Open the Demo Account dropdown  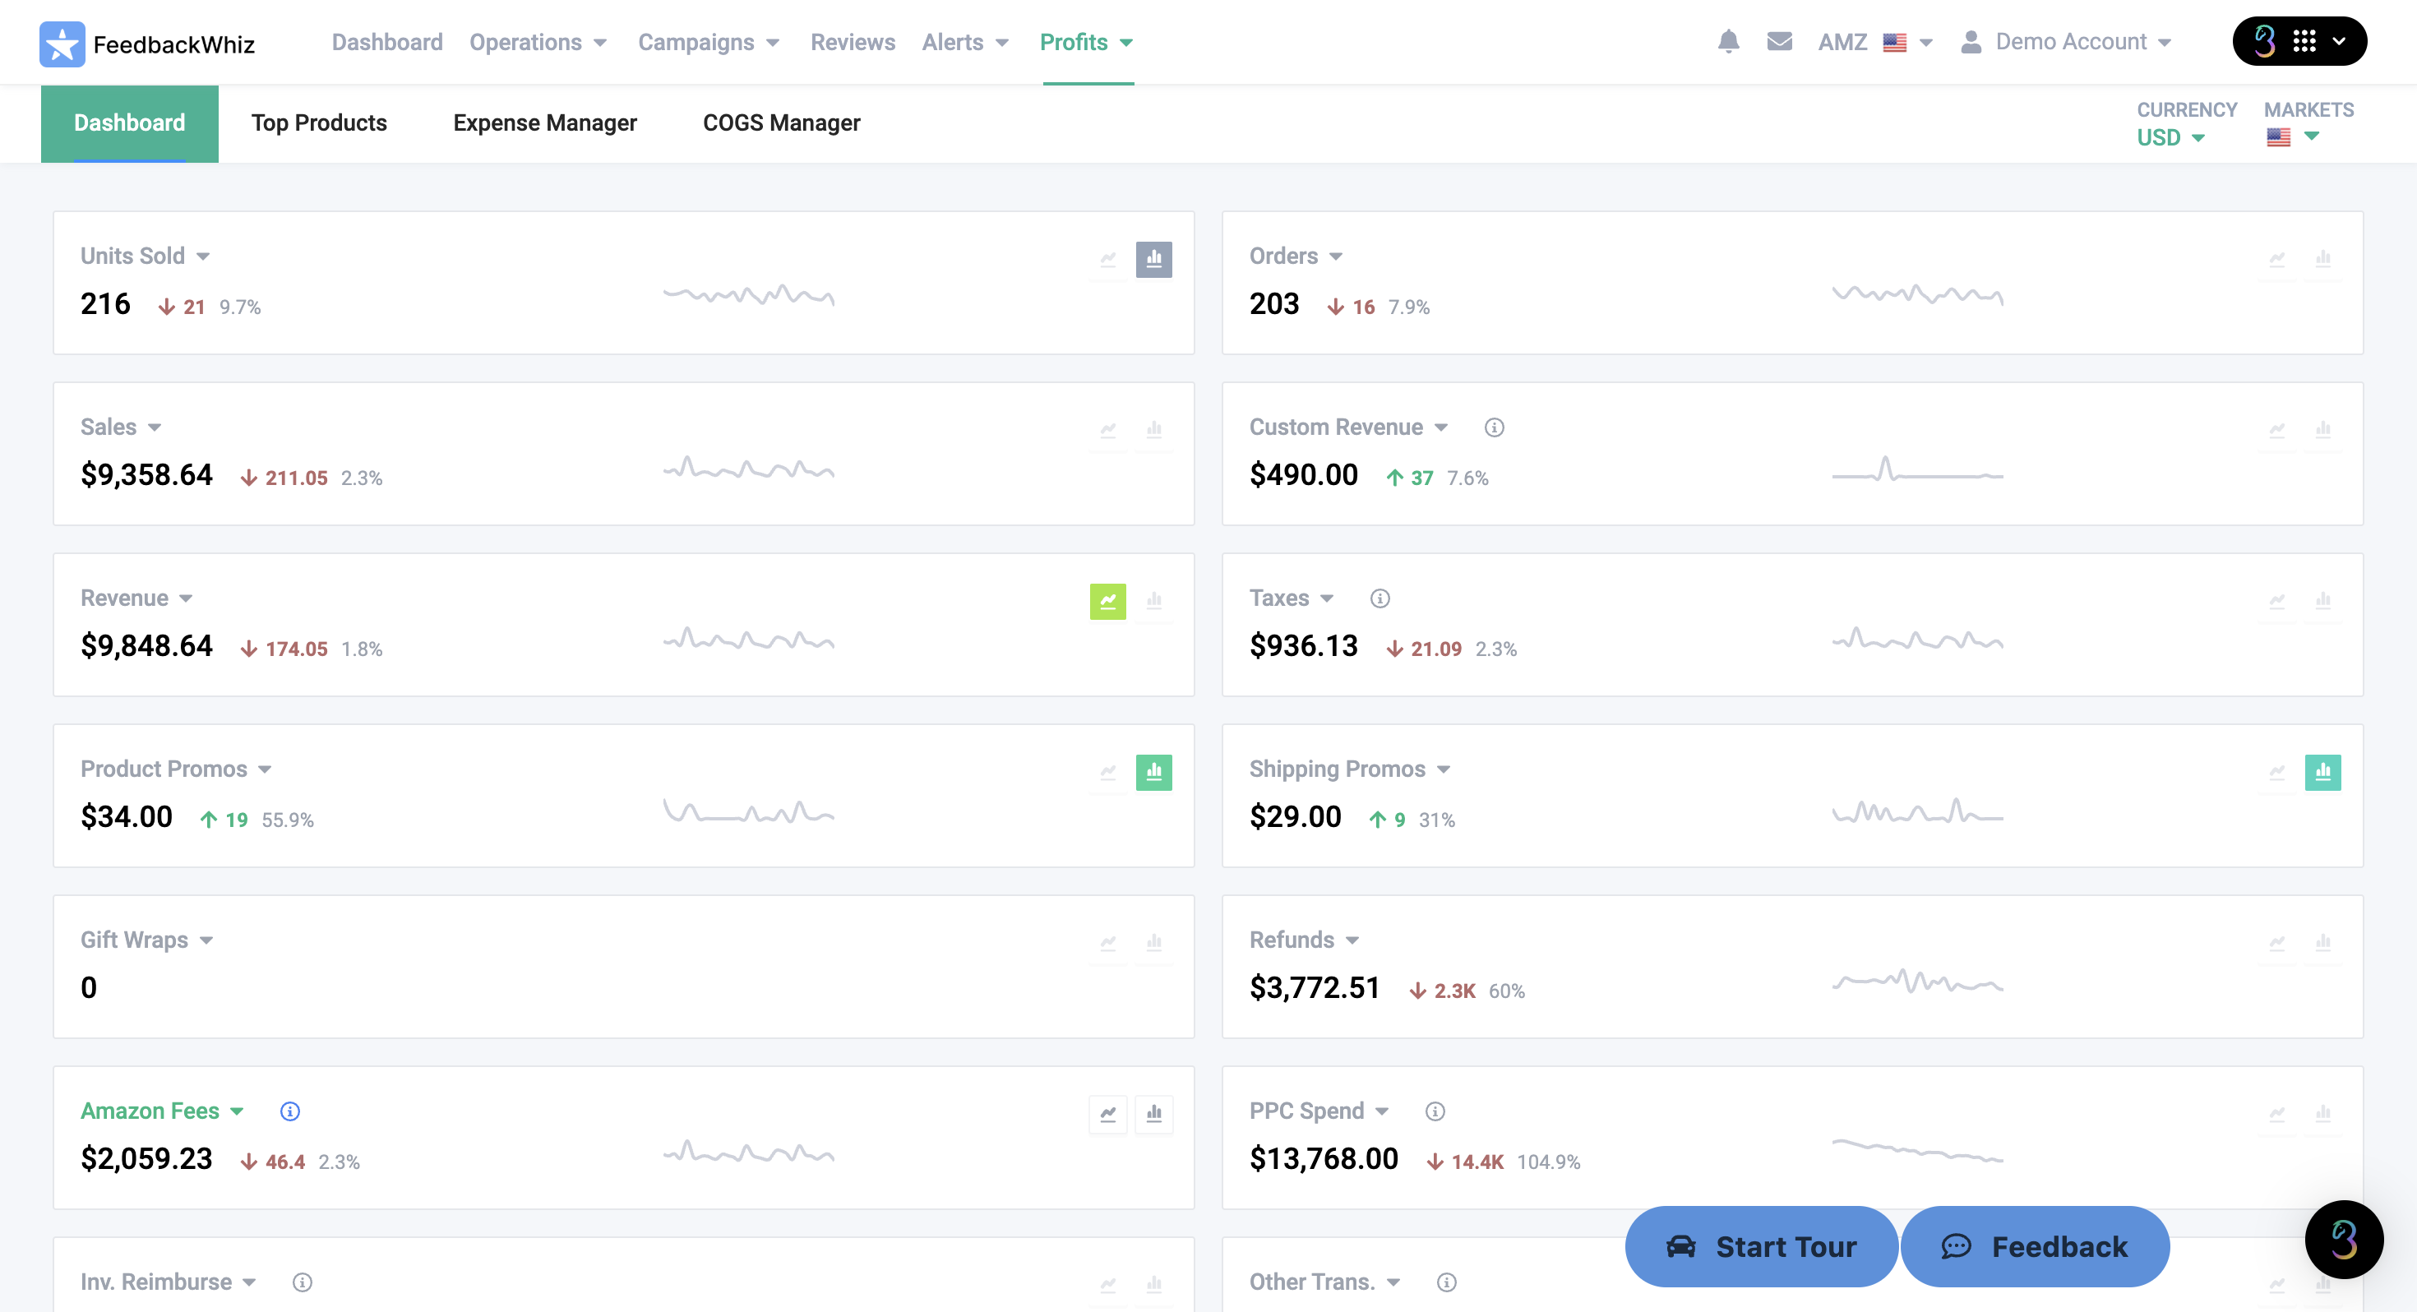[x=2083, y=42]
